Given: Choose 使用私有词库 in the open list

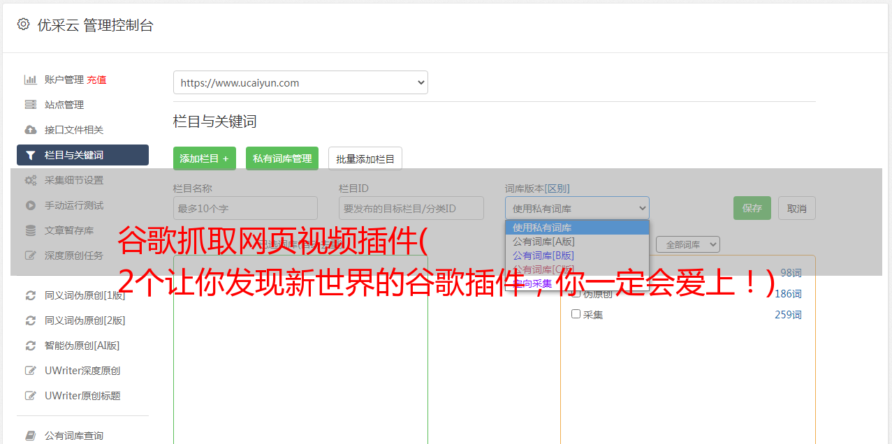Looking at the screenshot, I should click(x=577, y=228).
